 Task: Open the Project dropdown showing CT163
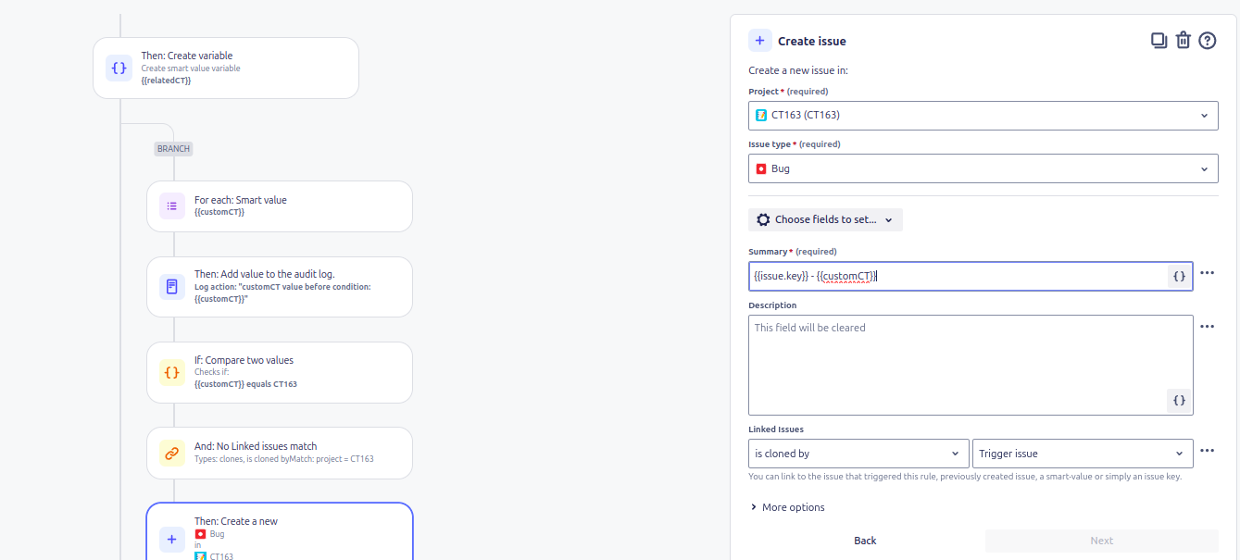pyautogui.click(x=983, y=116)
